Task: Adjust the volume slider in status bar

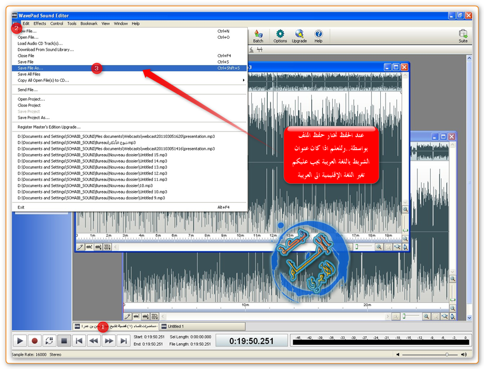Action: click(447, 354)
